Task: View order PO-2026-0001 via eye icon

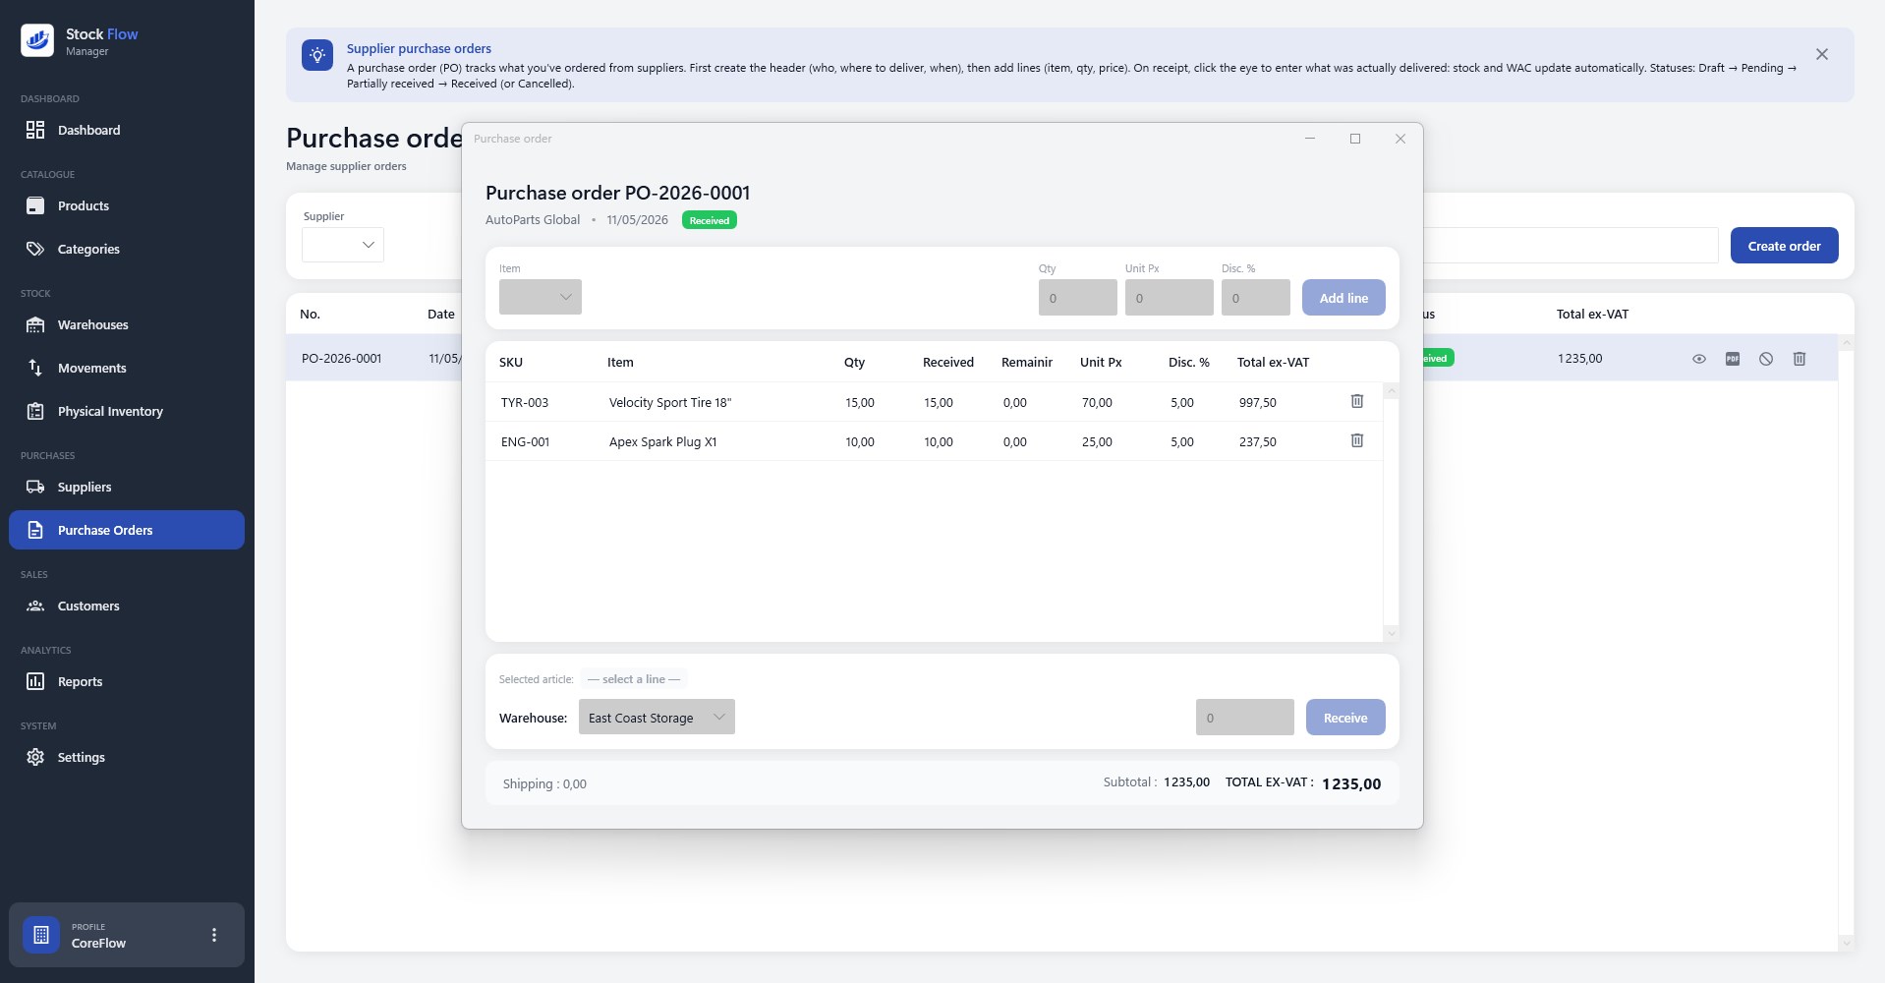Action: (1699, 359)
